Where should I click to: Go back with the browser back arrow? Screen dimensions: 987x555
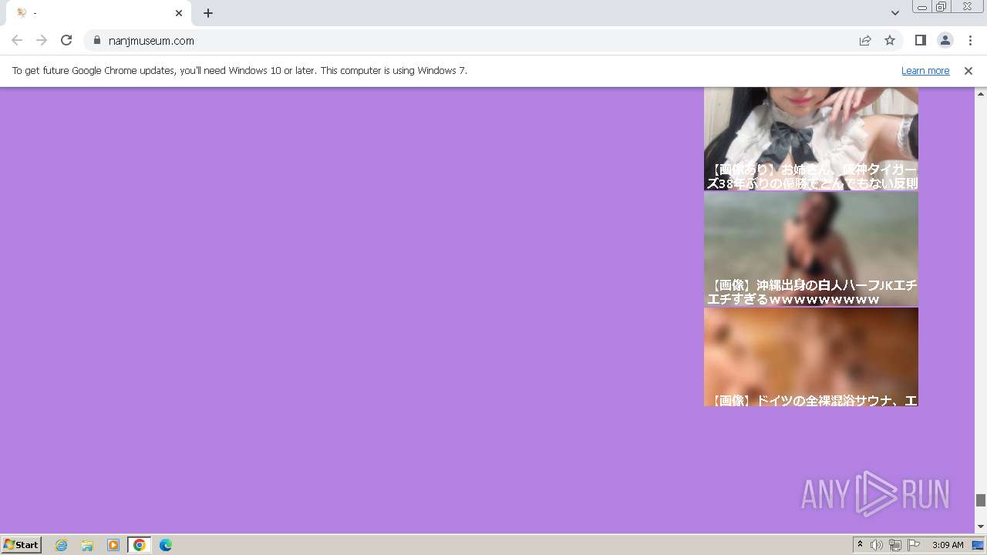tap(17, 40)
